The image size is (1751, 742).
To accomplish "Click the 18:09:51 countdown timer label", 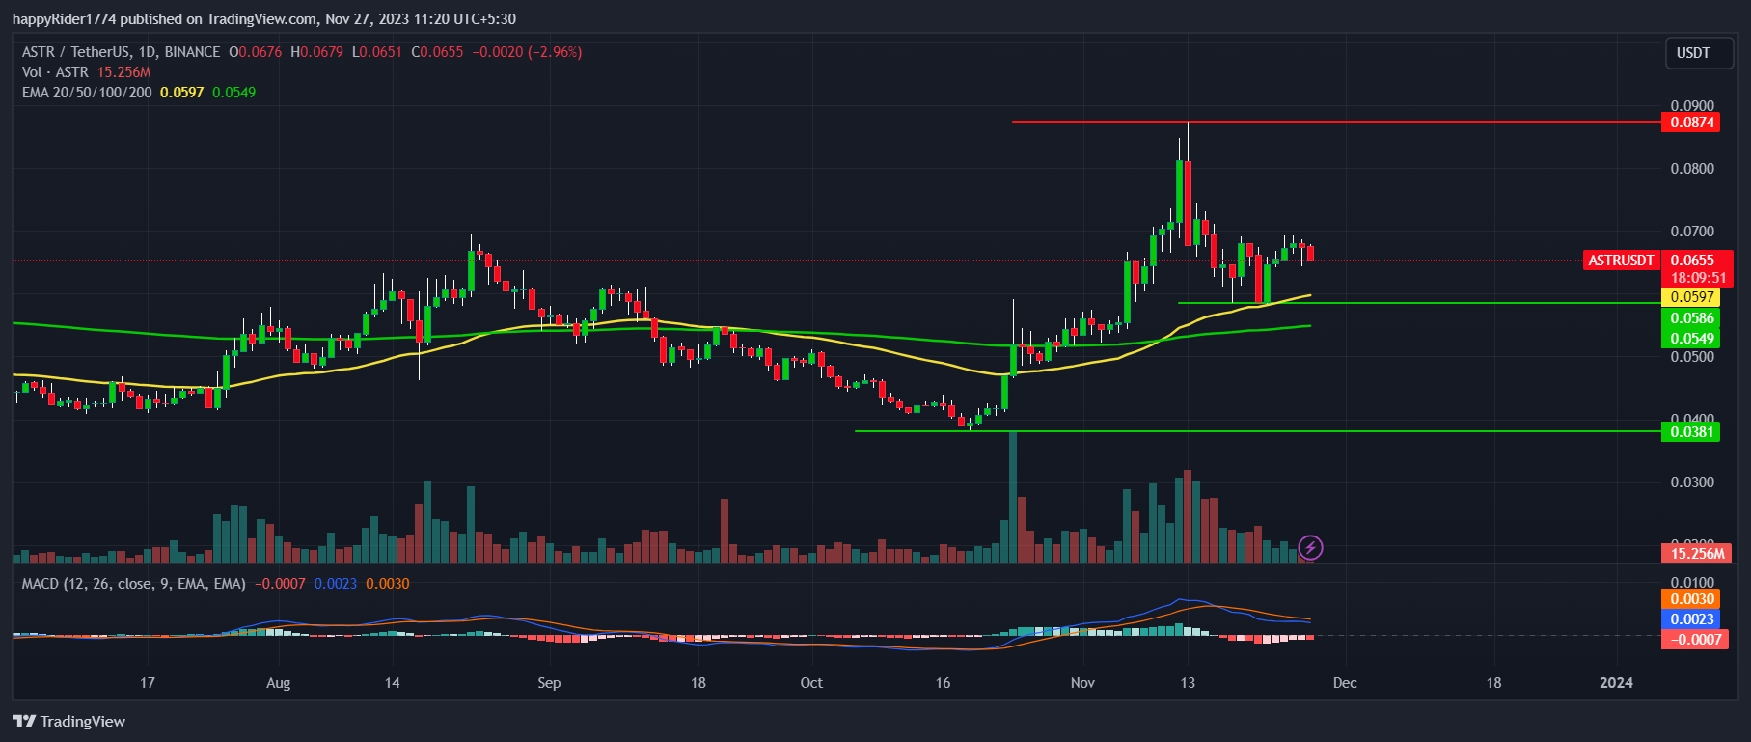I will point(1698,278).
